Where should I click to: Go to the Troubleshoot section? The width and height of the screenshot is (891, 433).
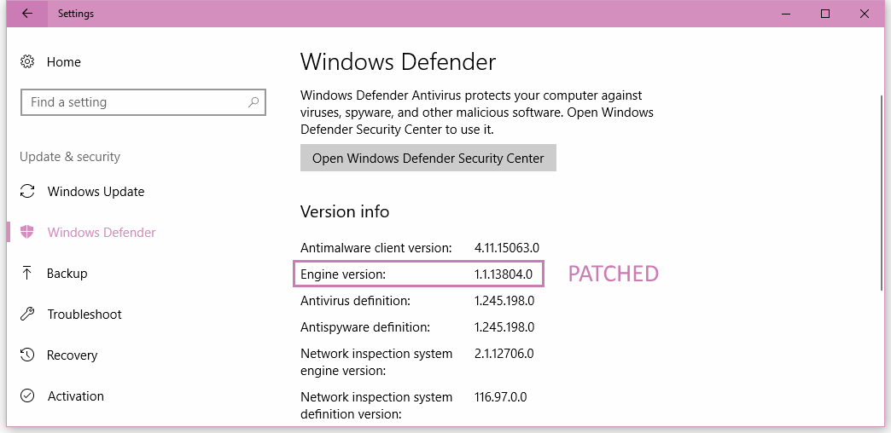point(84,315)
